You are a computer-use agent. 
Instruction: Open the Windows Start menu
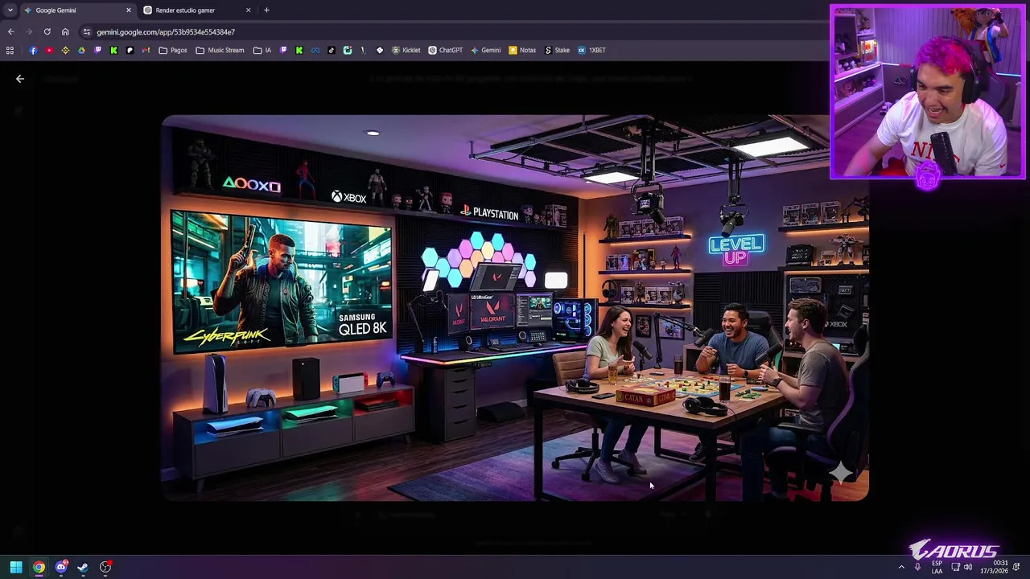(16, 567)
